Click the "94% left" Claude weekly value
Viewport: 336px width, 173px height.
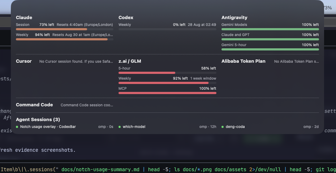click(42, 35)
